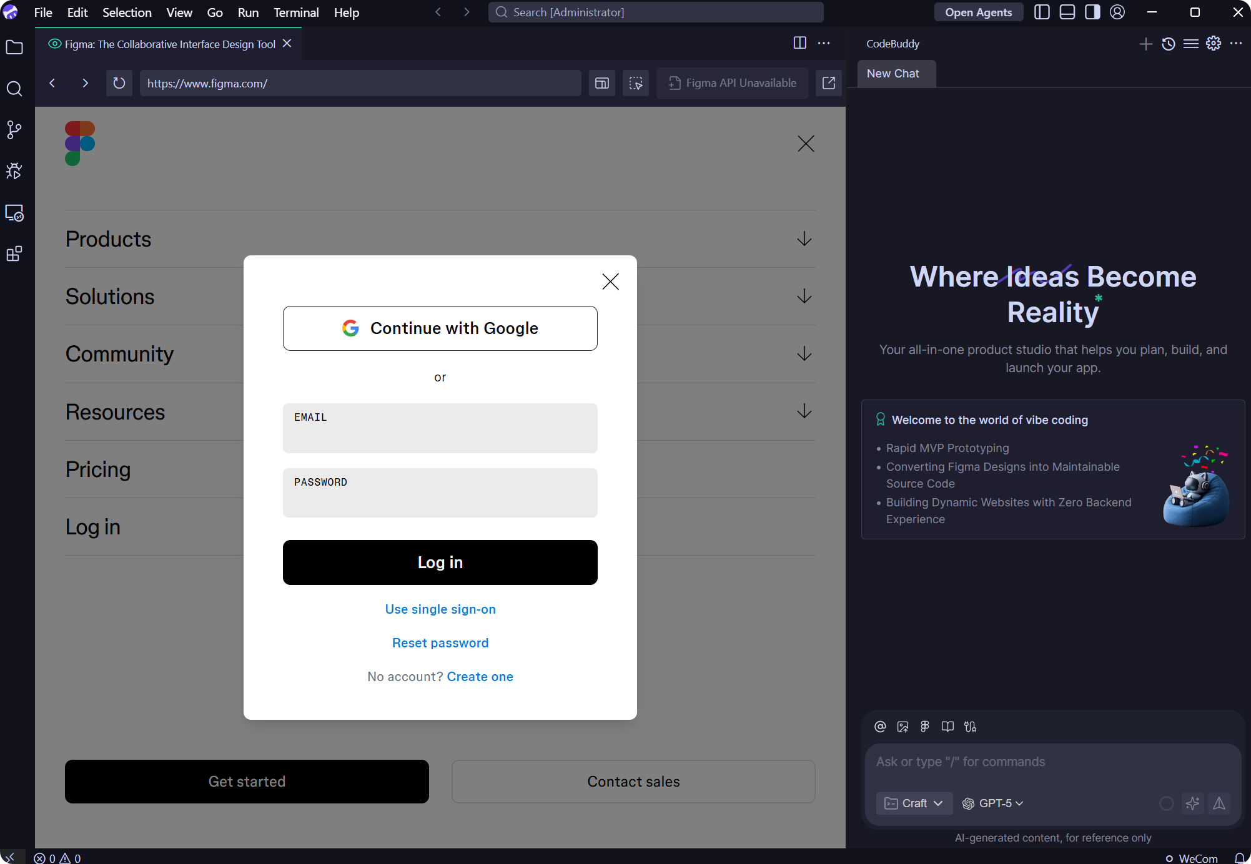This screenshot has height=864, width=1251.
Task: Open CodeBuddy panel more options ellipsis
Action: coord(1236,43)
